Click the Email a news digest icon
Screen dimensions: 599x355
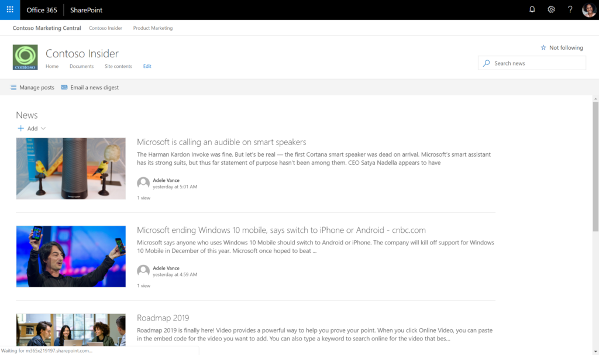64,87
